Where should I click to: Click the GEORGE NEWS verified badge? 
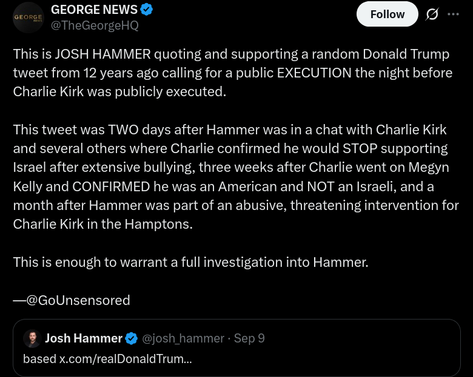click(147, 10)
